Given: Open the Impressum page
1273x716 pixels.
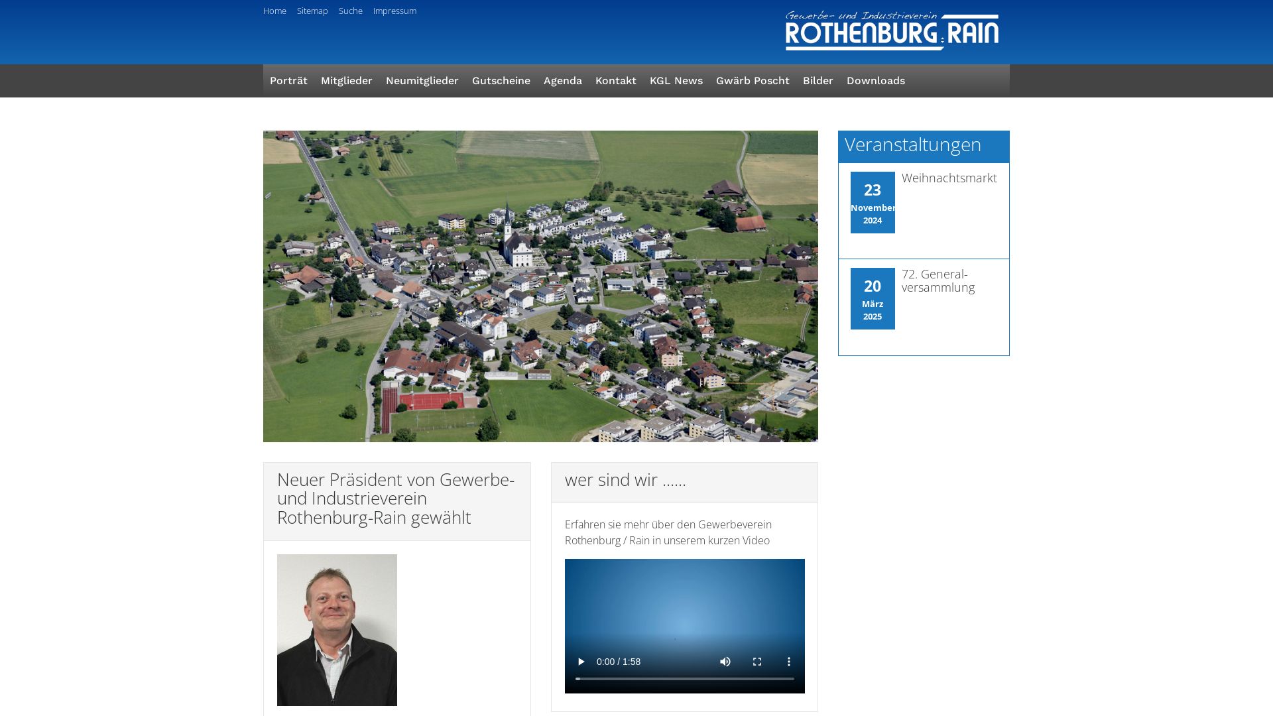Looking at the screenshot, I should tap(394, 11).
